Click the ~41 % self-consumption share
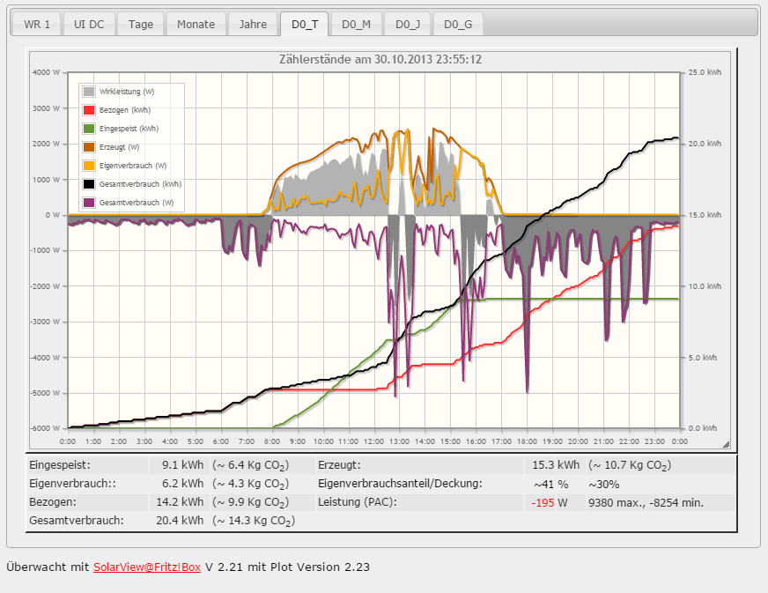 tap(551, 485)
